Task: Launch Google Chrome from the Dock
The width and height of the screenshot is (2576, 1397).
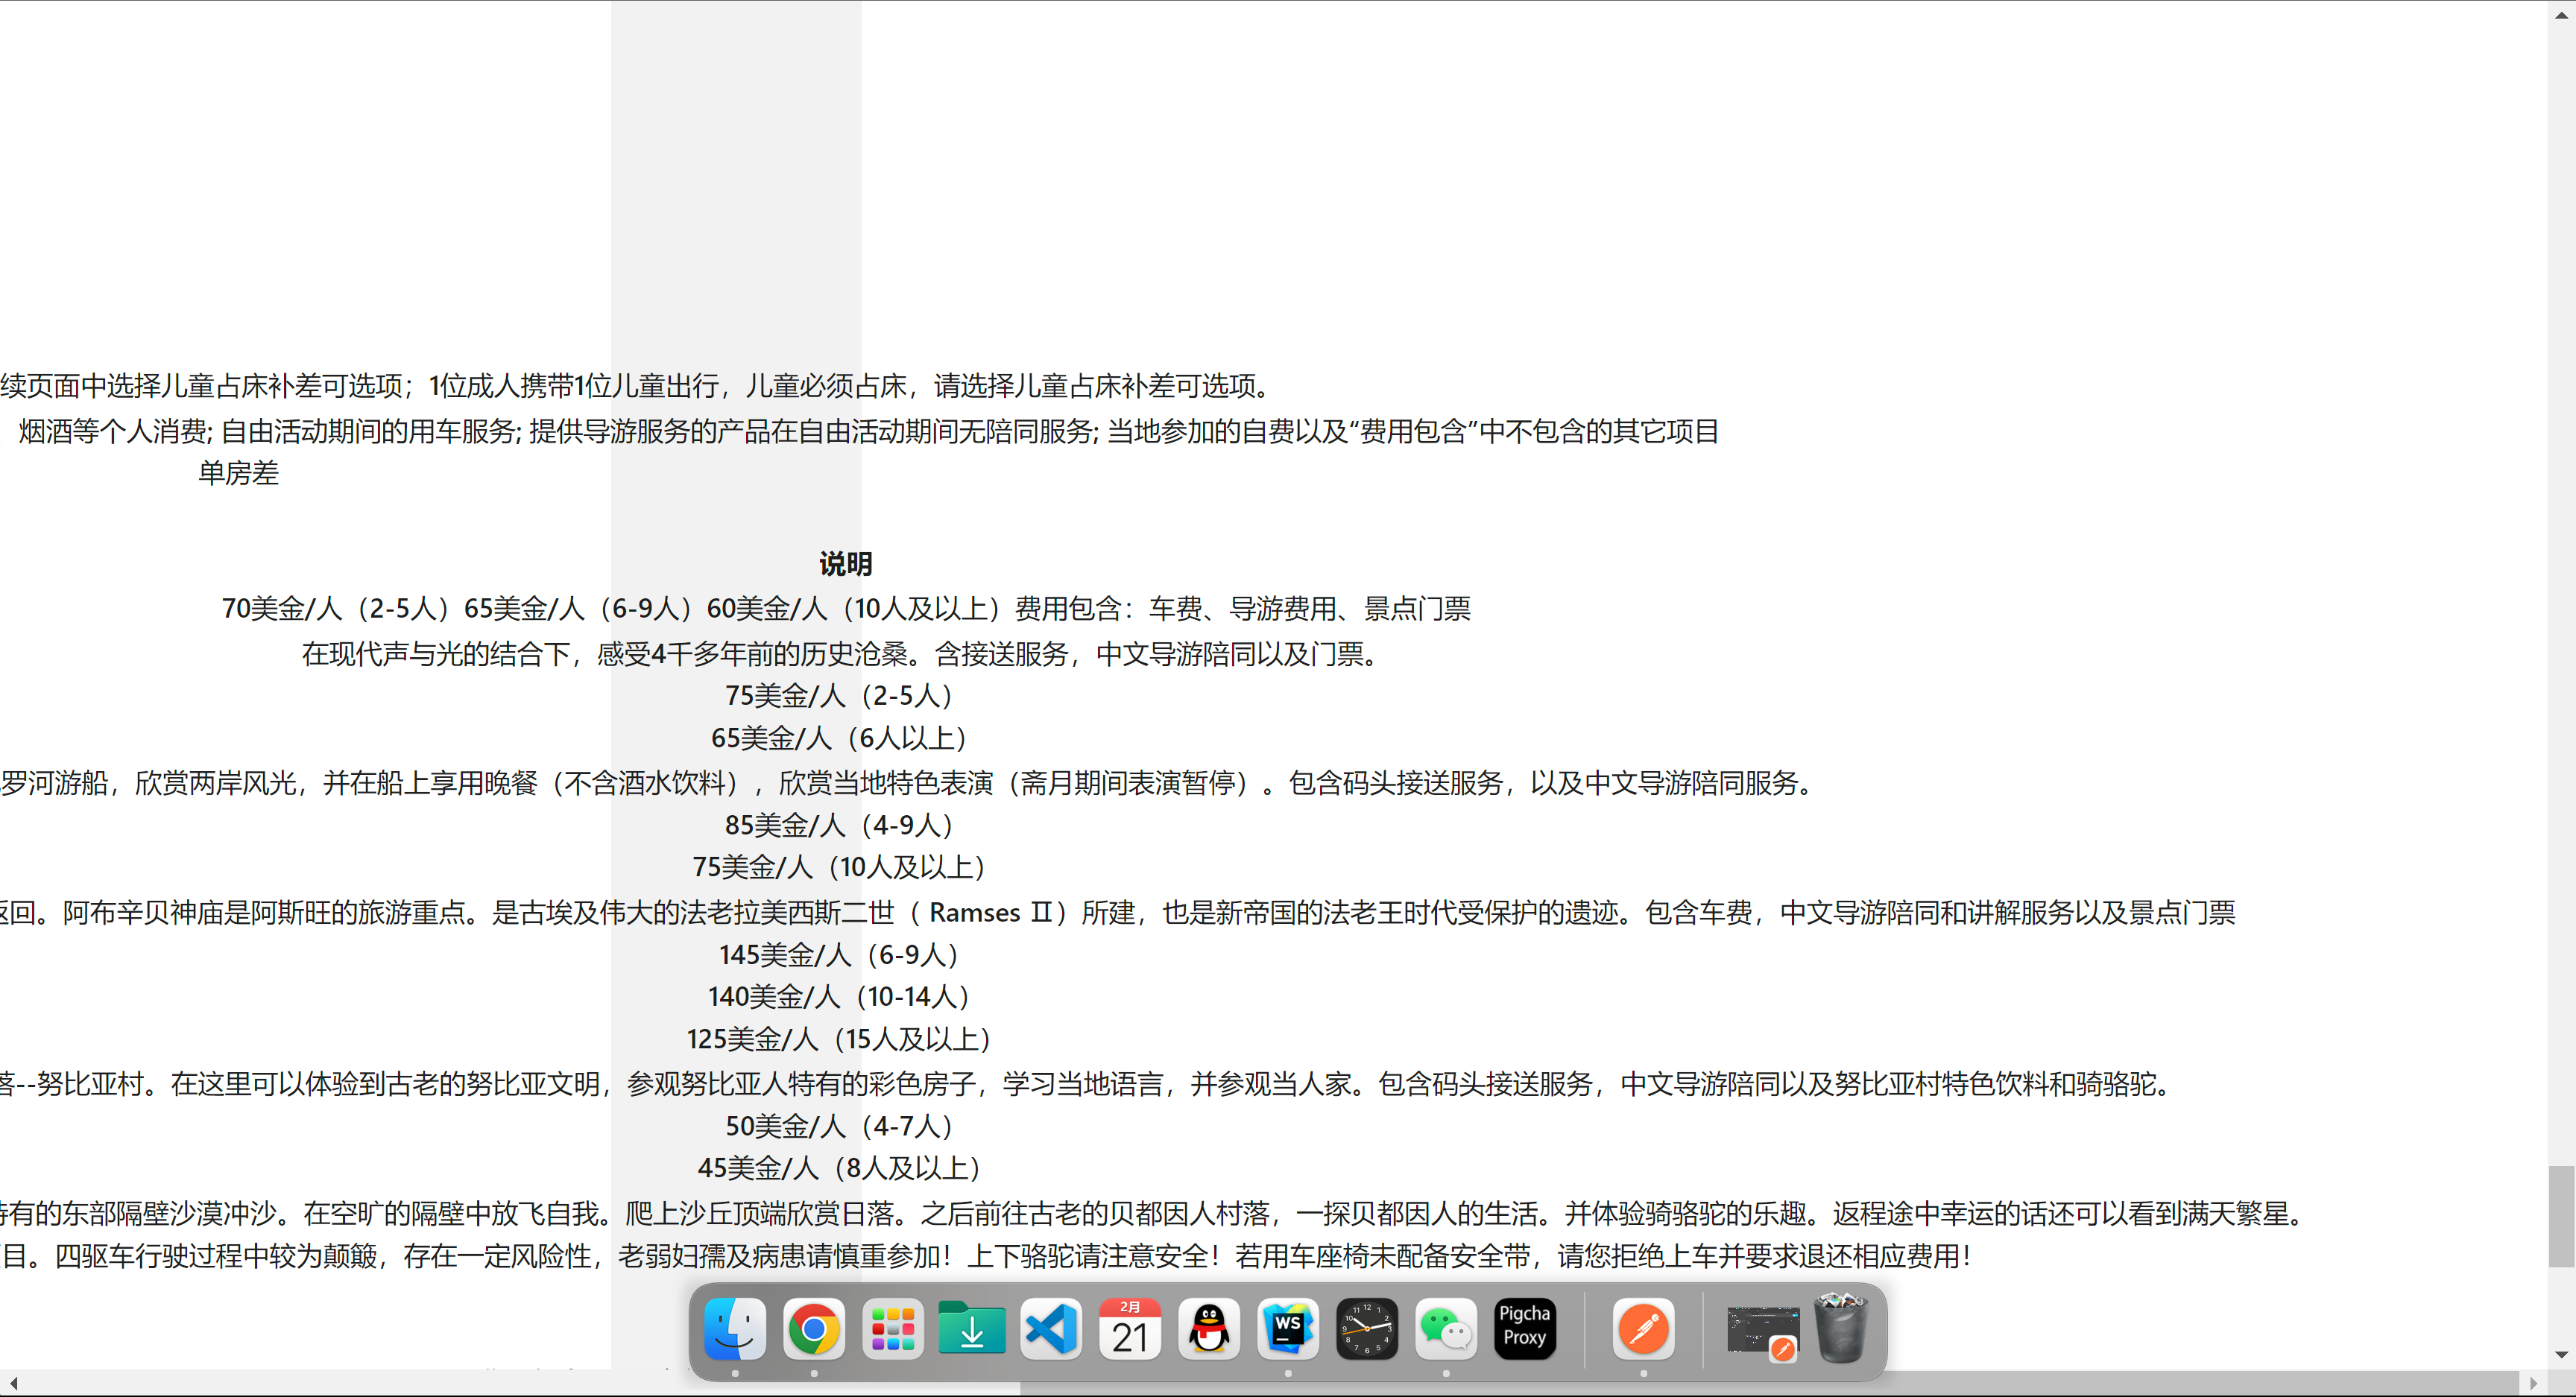Action: 813,1329
